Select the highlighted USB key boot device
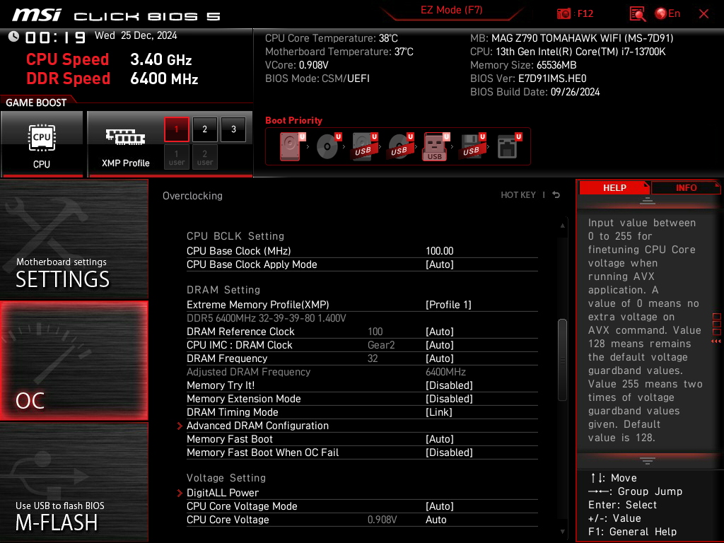 (x=436, y=146)
